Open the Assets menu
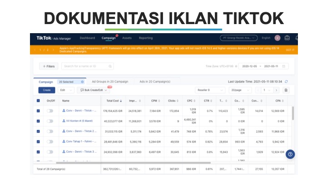The width and height of the screenshot is (327, 184). coord(127,38)
